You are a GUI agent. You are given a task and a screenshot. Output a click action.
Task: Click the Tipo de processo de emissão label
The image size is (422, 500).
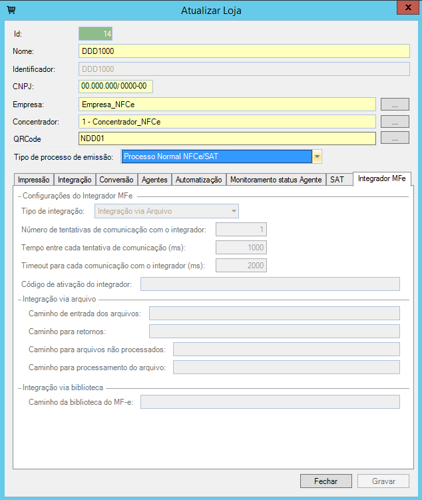click(63, 157)
